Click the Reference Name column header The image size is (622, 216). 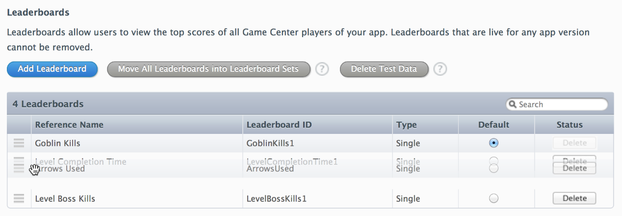point(69,125)
